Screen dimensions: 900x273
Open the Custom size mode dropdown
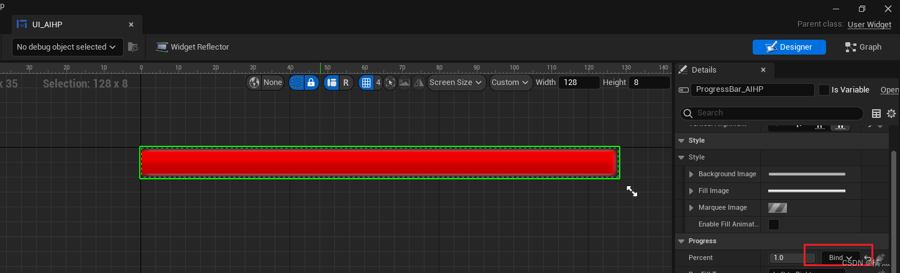point(510,82)
